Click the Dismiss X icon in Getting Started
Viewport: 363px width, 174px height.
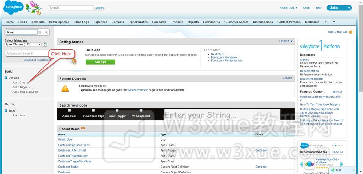pyautogui.click(x=291, y=41)
